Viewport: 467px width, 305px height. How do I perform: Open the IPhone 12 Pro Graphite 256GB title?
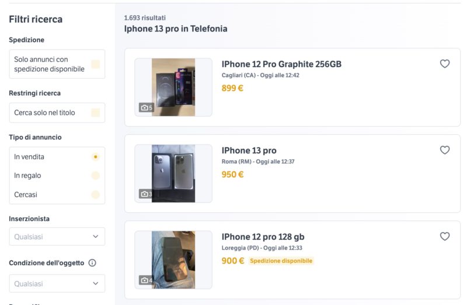point(281,64)
